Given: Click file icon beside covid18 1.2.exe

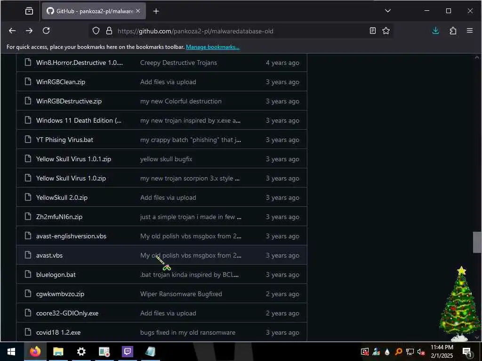Looking at the screenshot, I should (28, 332).
